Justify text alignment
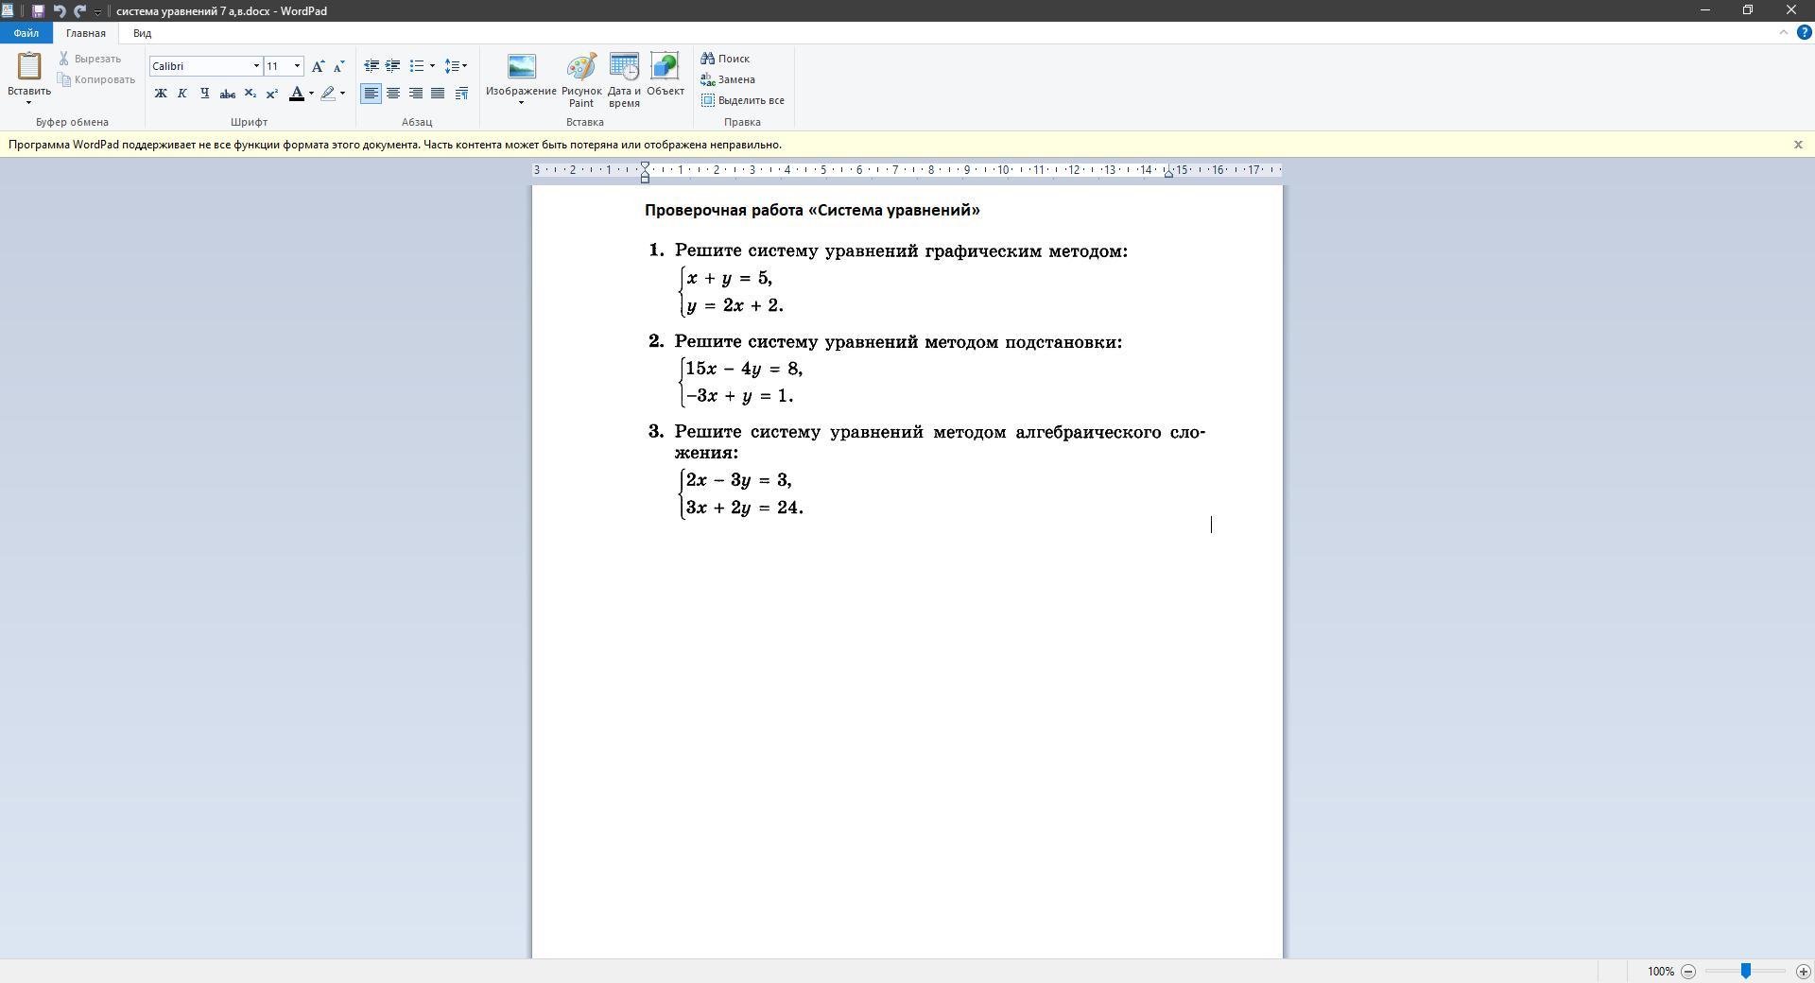The width and height of the screenshot is (1815, 983). [x=438, y=94]
